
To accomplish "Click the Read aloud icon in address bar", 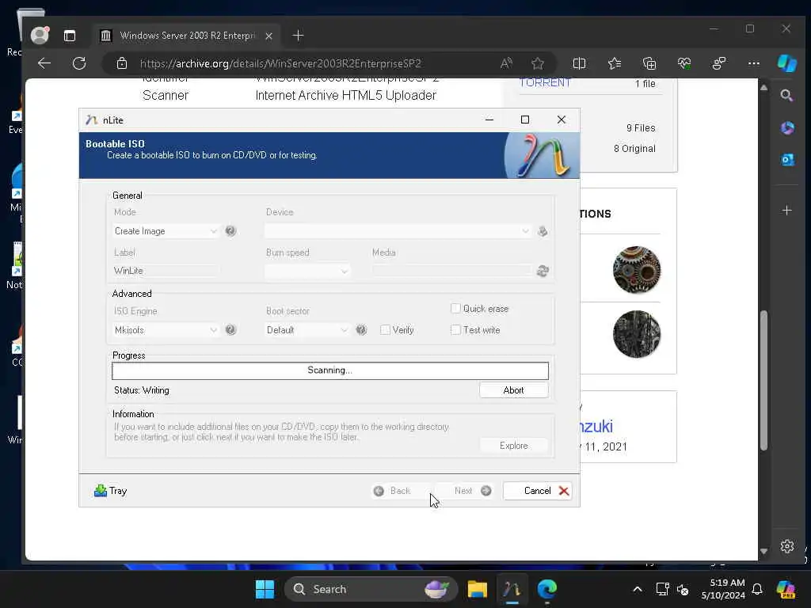I will (x=506, y=63).
